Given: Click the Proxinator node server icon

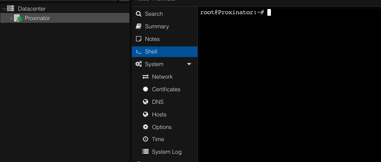Looking at the screenshot, I should pos(18,18).
